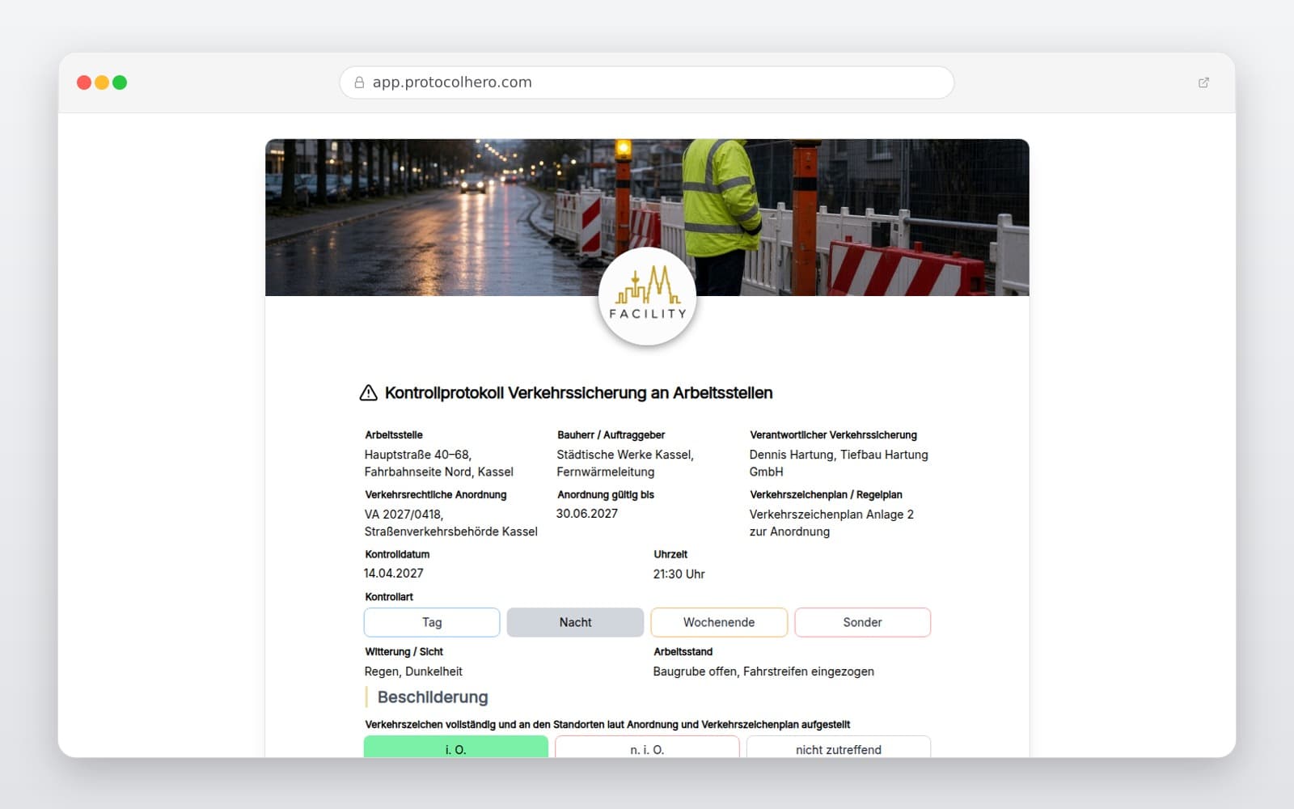
Task: Click the red close window dot
Action: click(84, 83)
